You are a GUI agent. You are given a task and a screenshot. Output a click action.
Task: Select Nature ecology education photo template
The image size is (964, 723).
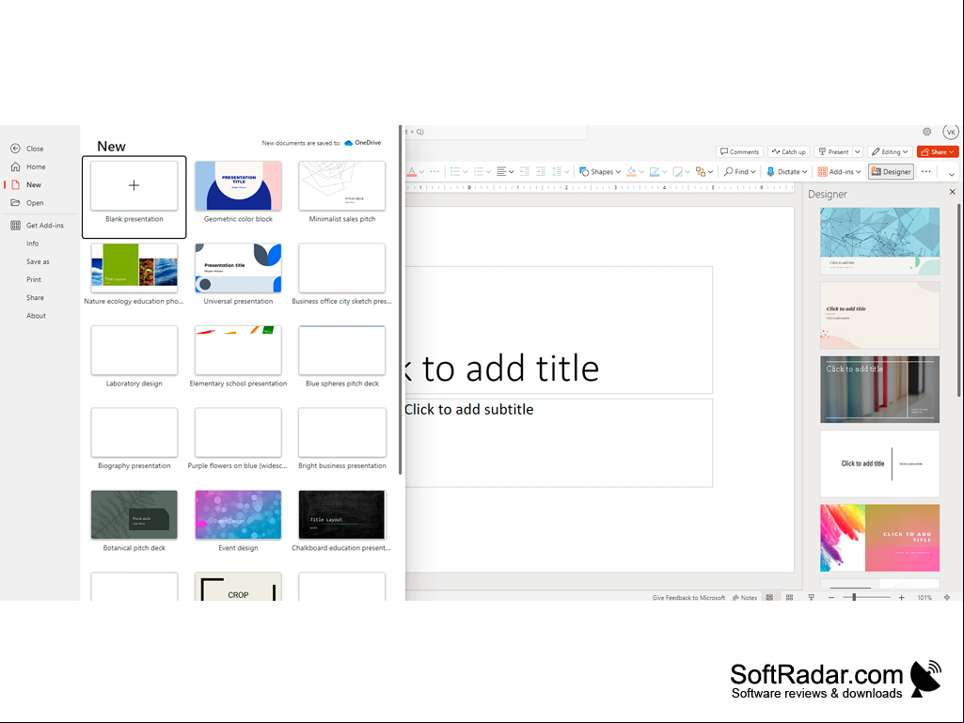coord(134,275)
